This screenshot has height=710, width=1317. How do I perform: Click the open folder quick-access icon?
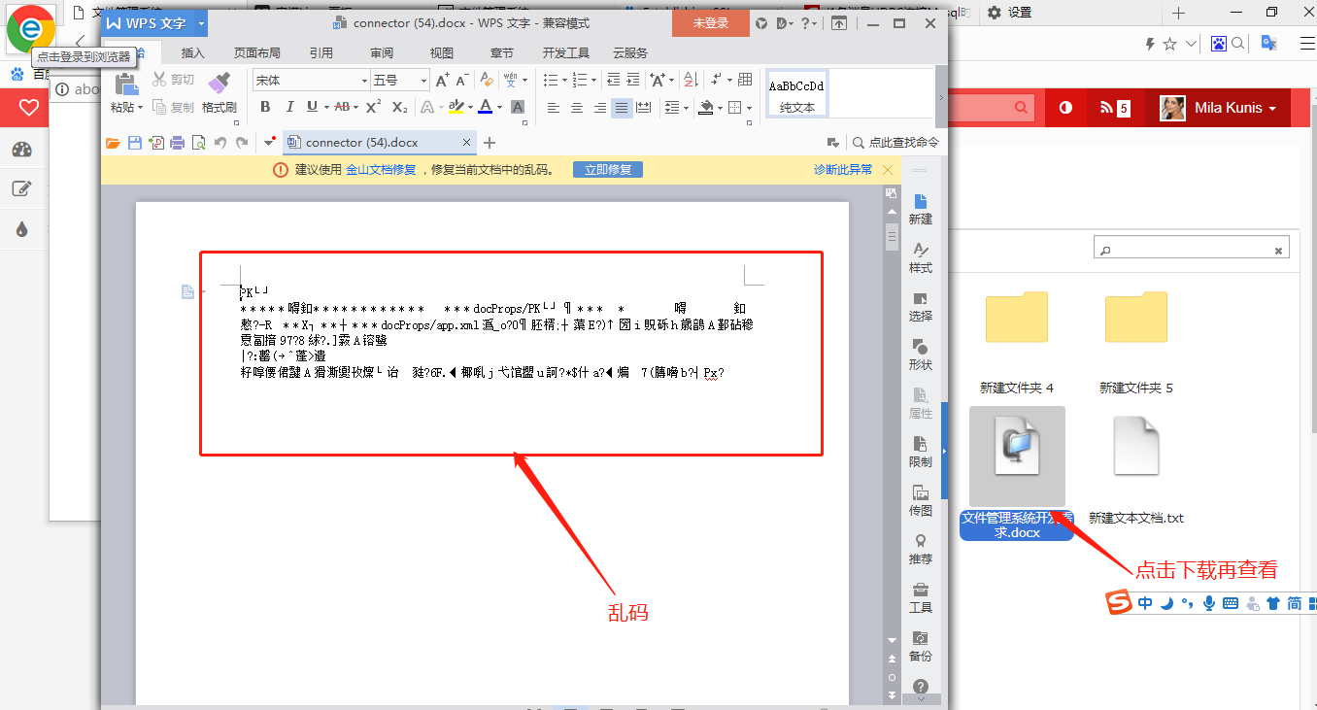click(113, 144)
